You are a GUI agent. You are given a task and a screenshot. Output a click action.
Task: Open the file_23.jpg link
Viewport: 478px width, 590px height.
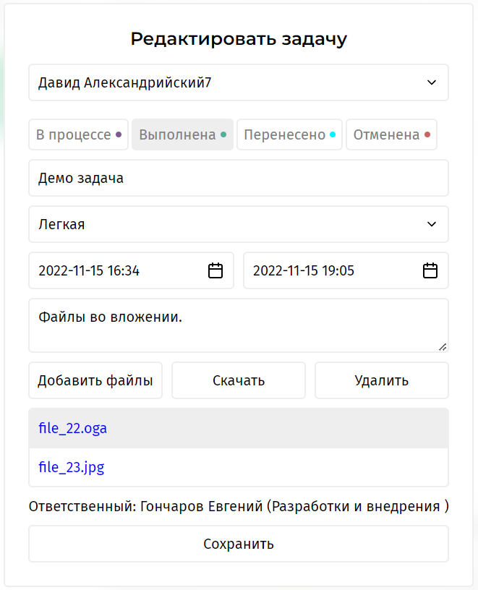(x=72, y=467)
